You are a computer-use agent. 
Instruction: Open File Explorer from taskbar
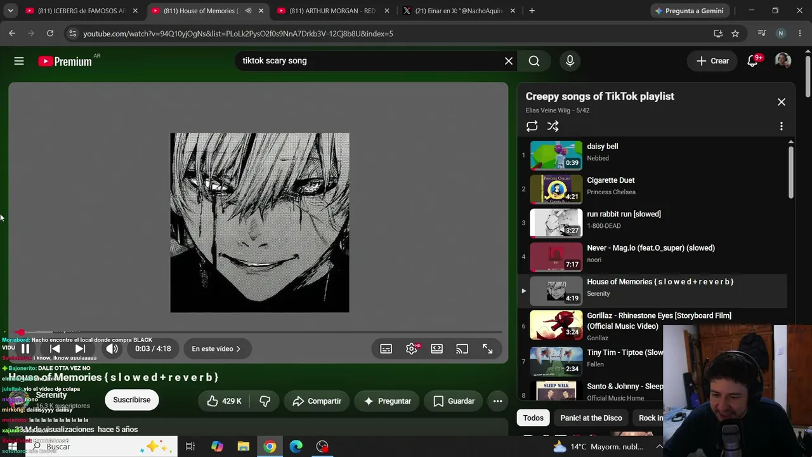(x=244, y=447)
